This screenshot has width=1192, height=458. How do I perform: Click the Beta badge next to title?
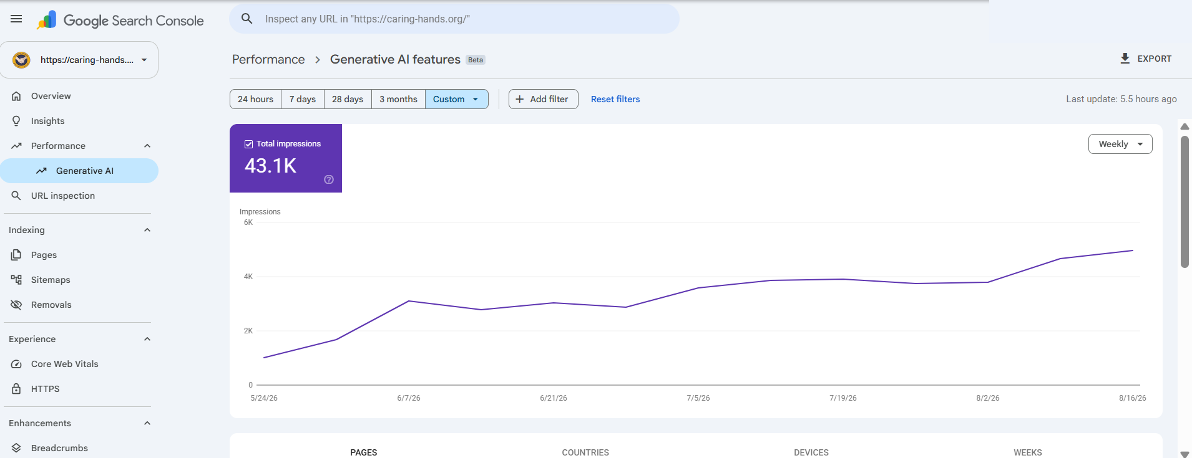(x=476, y=60)
